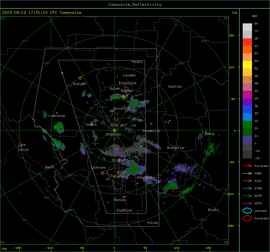270x252 pixels.
Task: Click the yellow diamond marker near RockyMH
Action: [80, 78]
